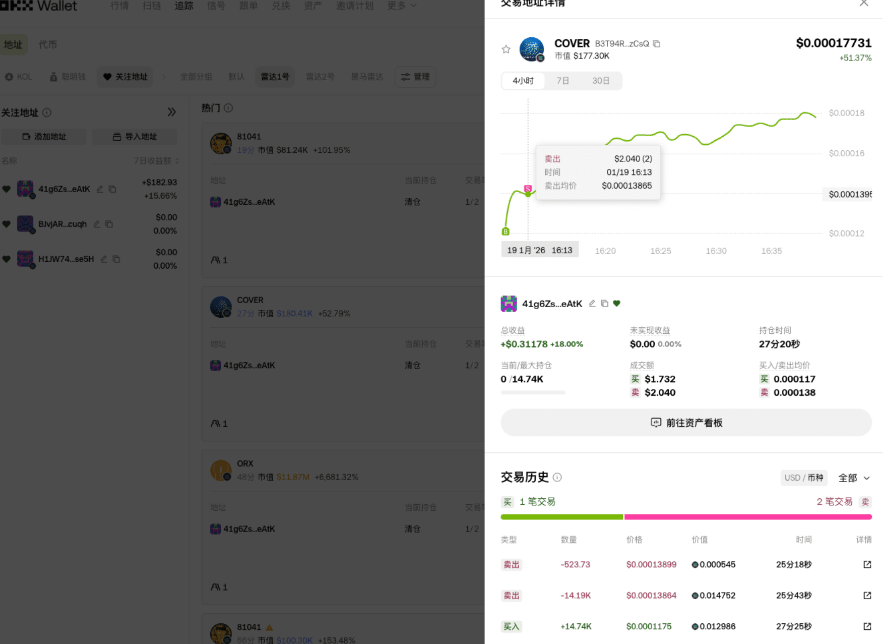Copy the 41g6Zs...eAtK address in detail panel
Screen dimensions: 883x644
604,304
